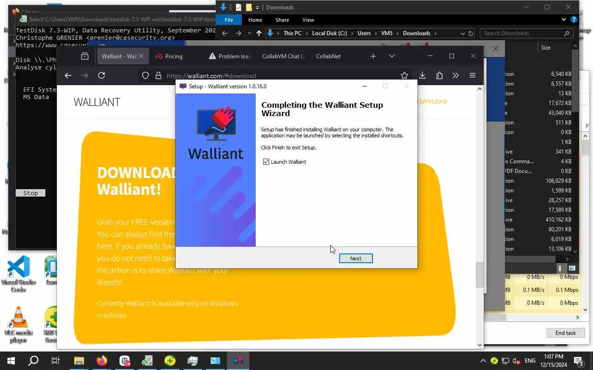The height and width of the screenshot is (370, 593).
Task: Open taskbar Search magnifier
Action: point(33,361)
